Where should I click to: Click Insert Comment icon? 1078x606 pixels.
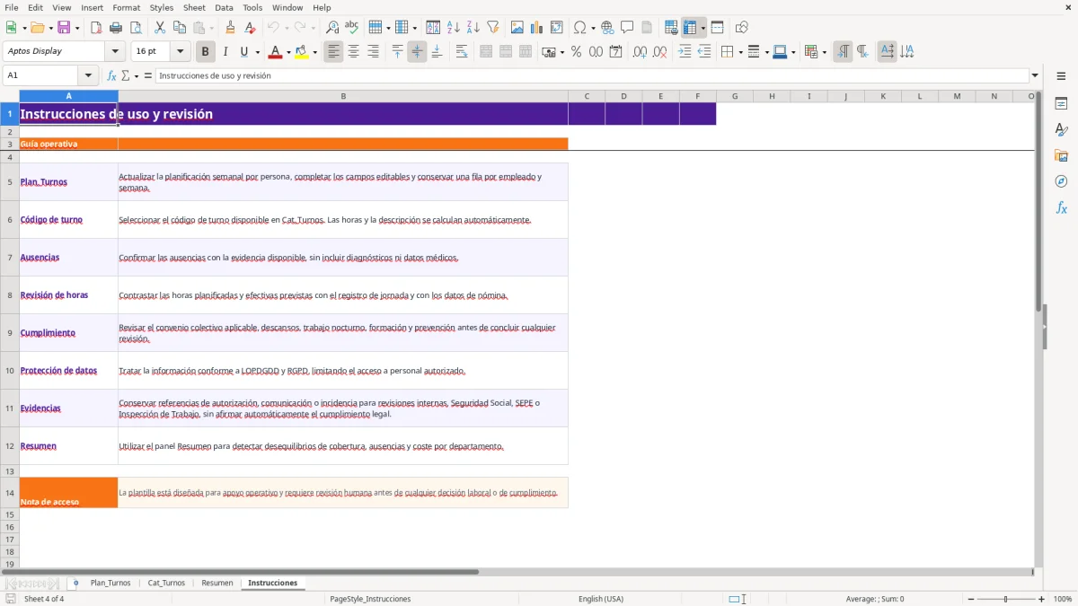tap(627, 28)
